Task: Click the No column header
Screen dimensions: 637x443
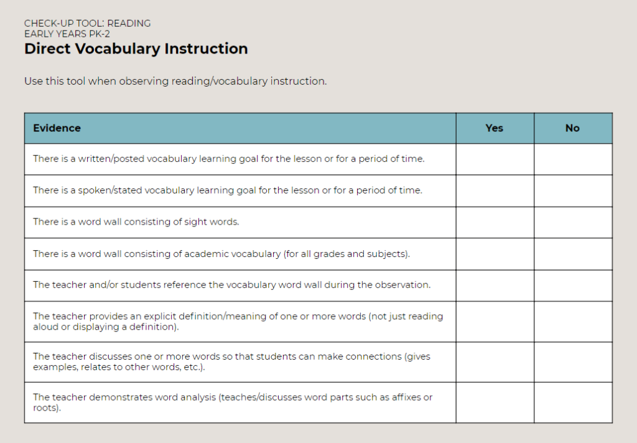Action: (573, 128)
